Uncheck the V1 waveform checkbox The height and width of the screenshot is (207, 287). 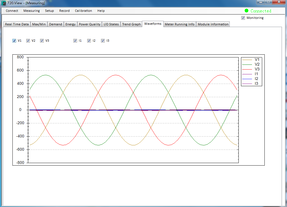point(14,41)
